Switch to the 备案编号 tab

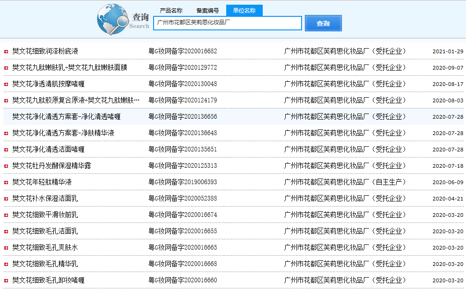pyautogui.click(x=207, y=11)
